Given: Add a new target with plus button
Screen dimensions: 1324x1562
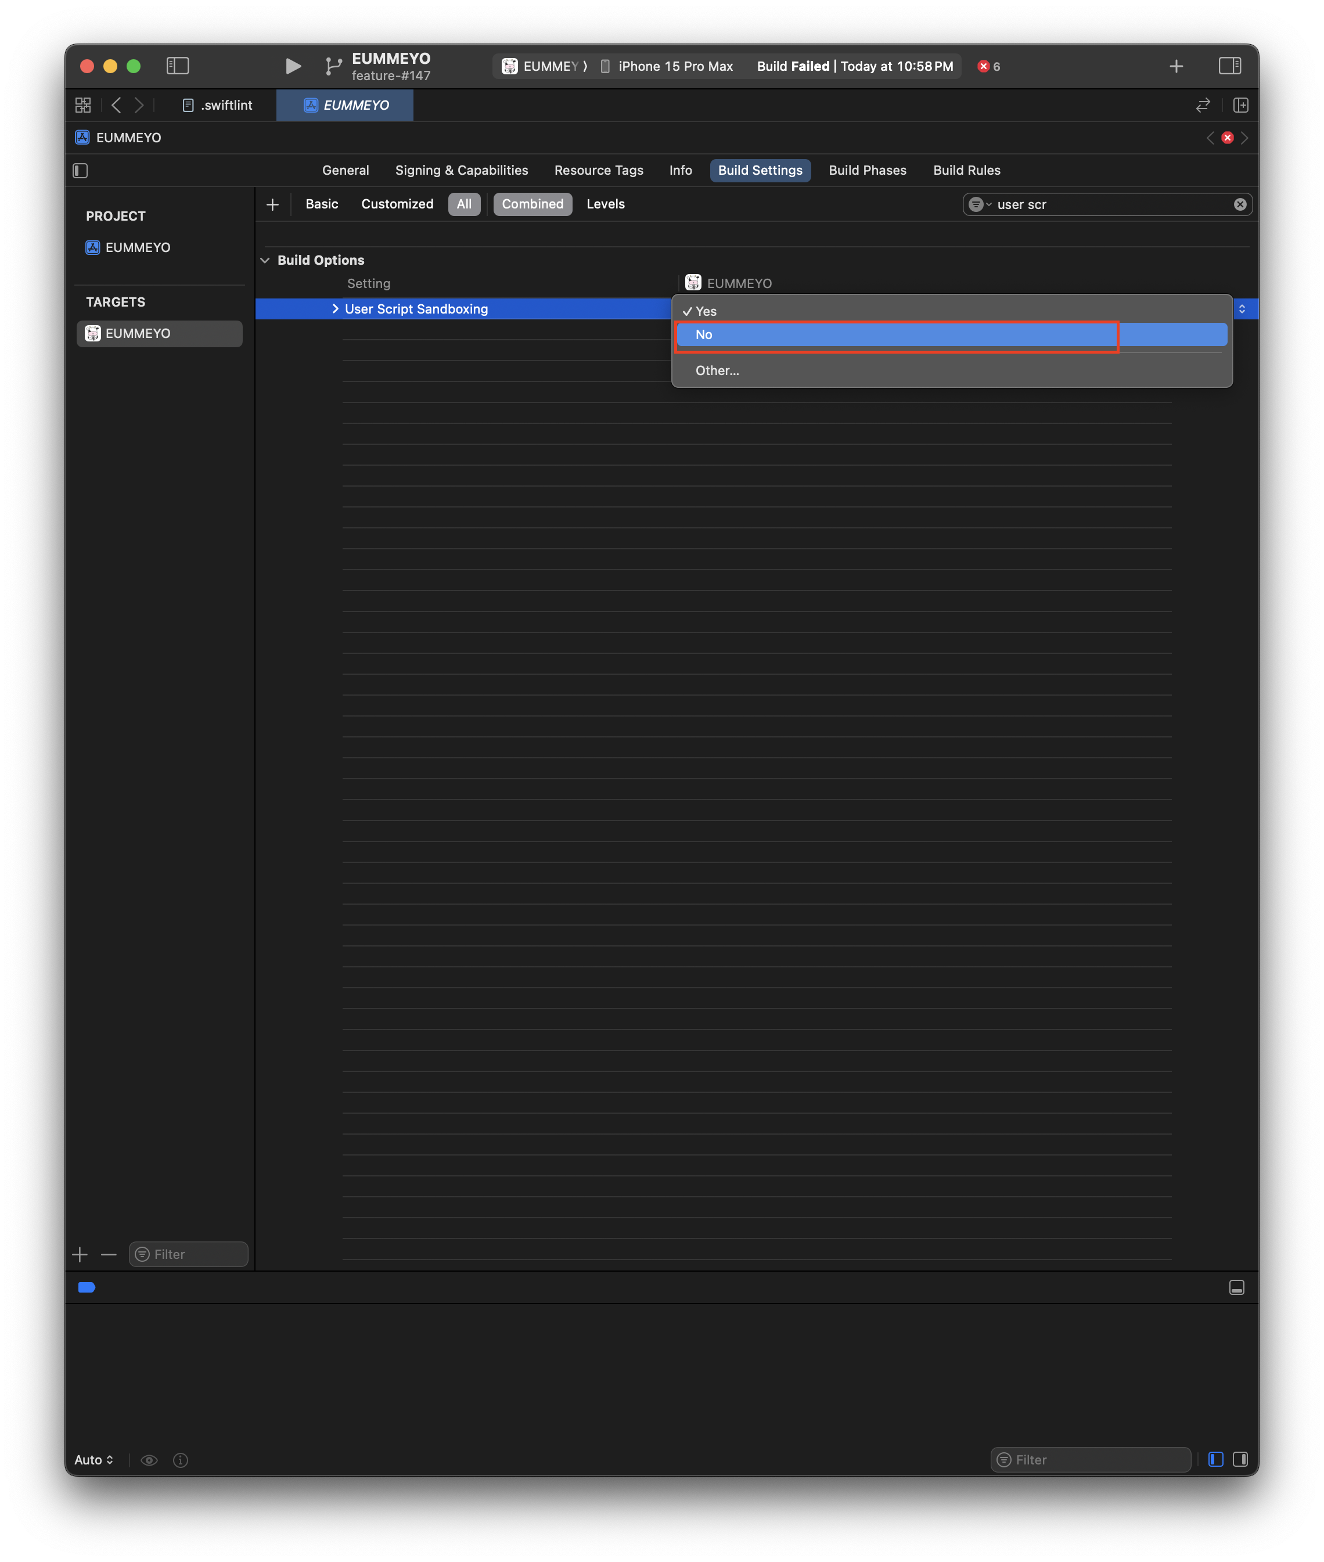Looking at the screenshot, I should [x=80, y=1254].
